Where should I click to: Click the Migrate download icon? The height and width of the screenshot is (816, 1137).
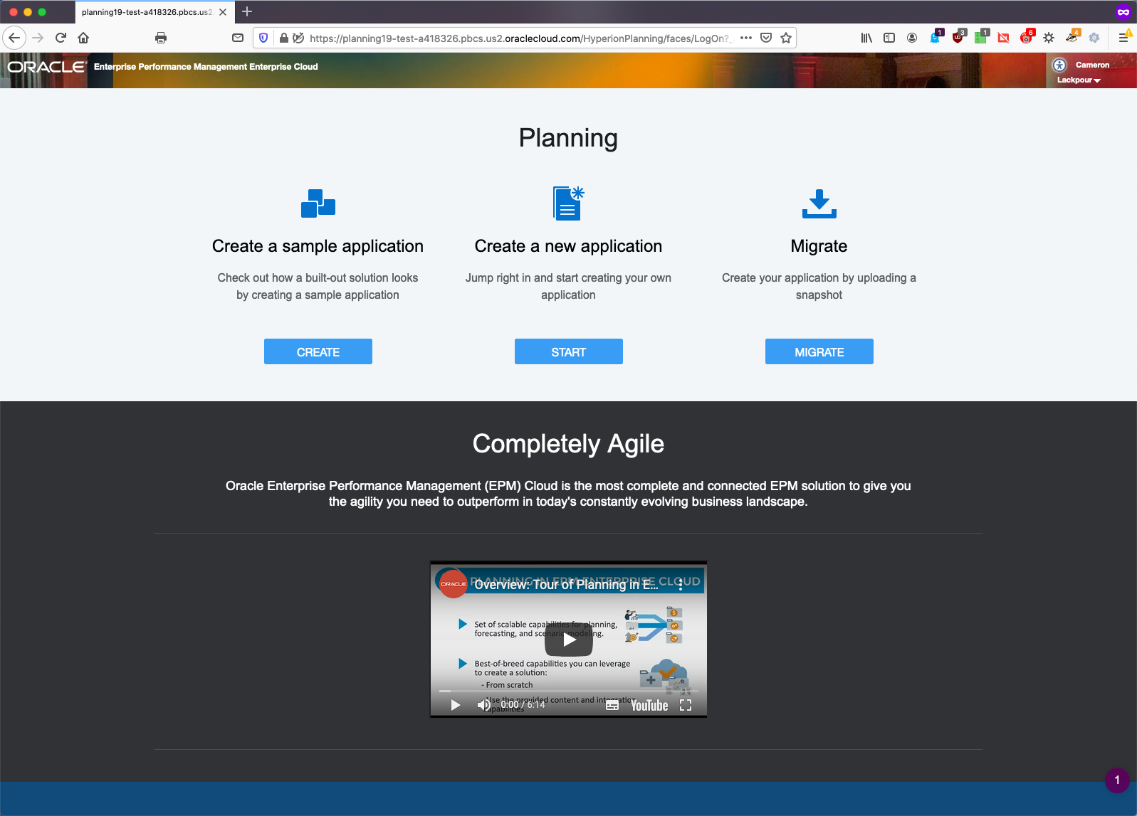pyautogui.click(x=819, y=203)
